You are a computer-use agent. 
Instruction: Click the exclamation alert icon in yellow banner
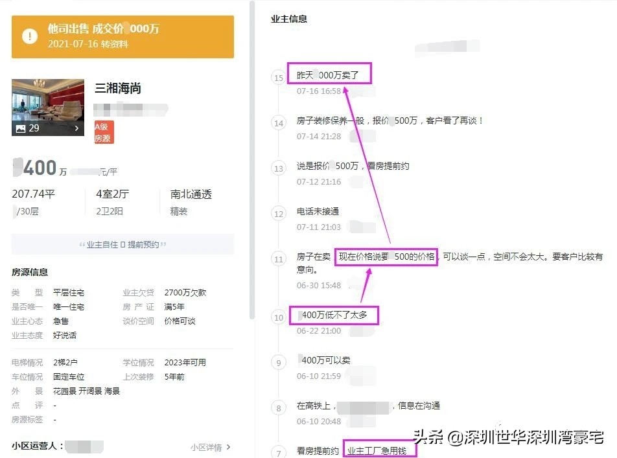point(29,36)
